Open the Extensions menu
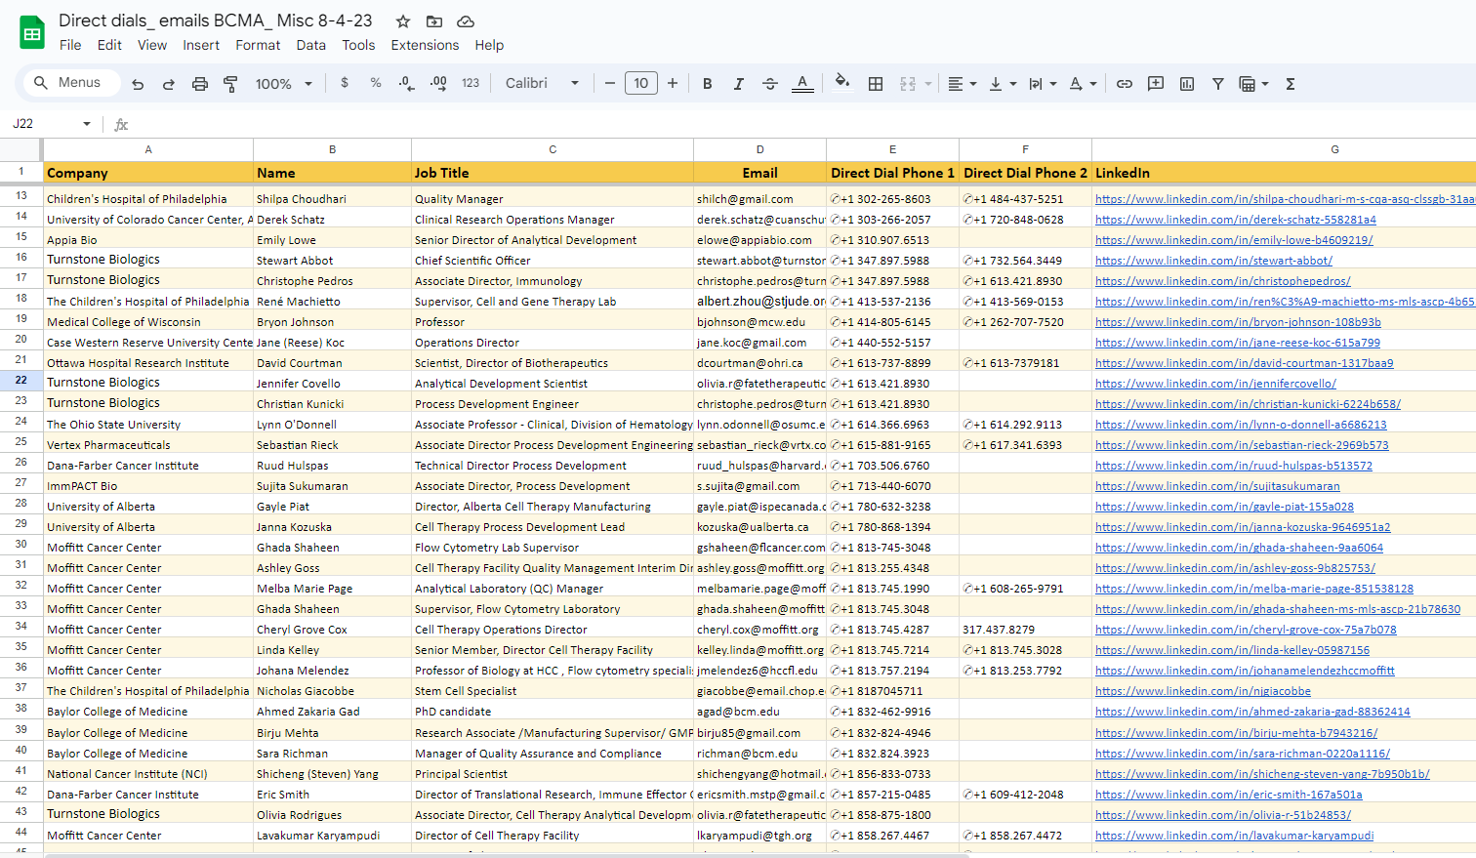The height and width of the screenshot is (858, 1476). (x=425, y=45)
